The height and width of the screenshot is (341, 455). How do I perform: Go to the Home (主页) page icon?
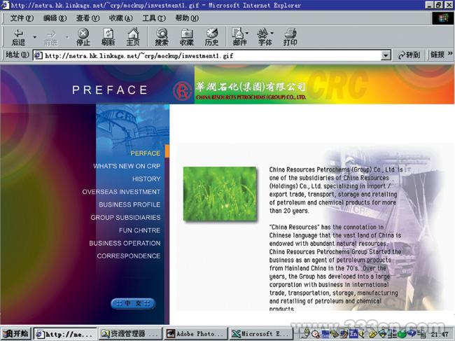132,36
